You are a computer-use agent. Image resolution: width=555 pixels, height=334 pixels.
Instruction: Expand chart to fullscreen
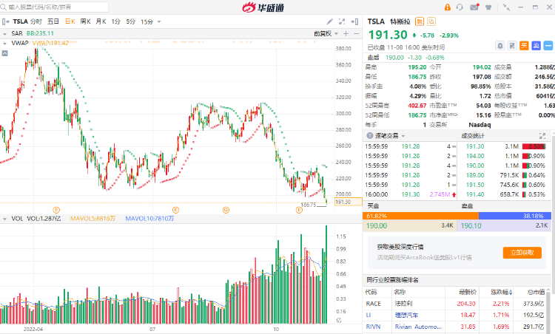342,21
